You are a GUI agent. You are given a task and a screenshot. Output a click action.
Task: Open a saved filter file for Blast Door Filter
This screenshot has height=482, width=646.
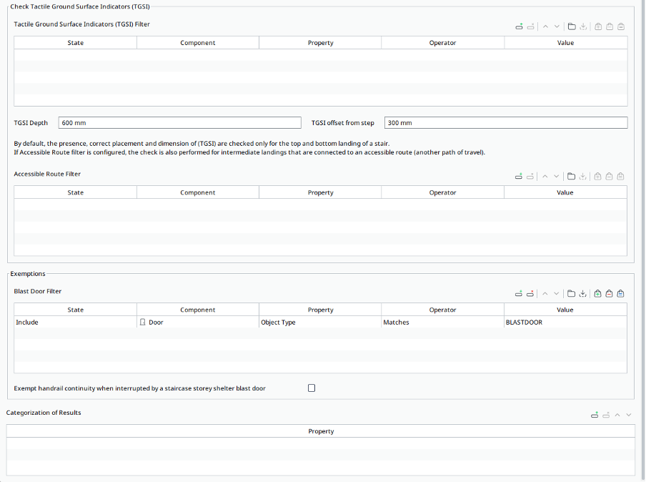(x=572, y=294)
